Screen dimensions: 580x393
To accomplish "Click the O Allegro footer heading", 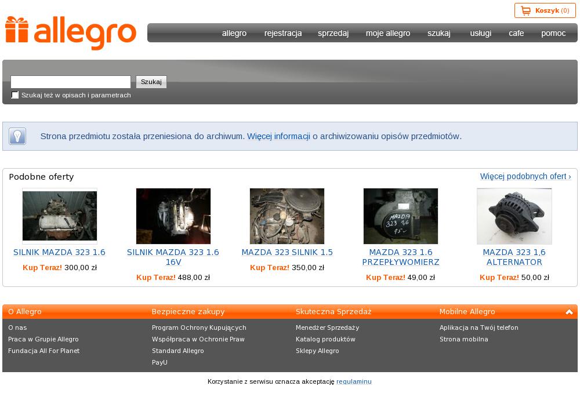I will tap(25, 312).
